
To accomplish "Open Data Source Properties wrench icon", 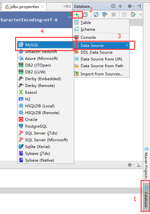I will (x=105, y=15).
